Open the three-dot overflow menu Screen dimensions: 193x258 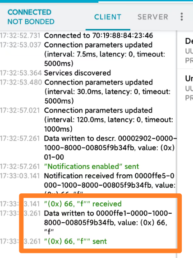[182, 17]
